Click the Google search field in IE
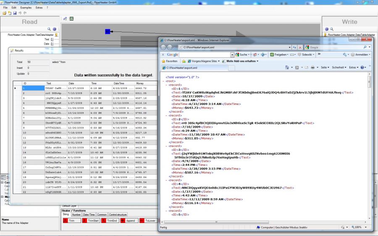The width and height of the screenshot is (378, 236). 333,47
